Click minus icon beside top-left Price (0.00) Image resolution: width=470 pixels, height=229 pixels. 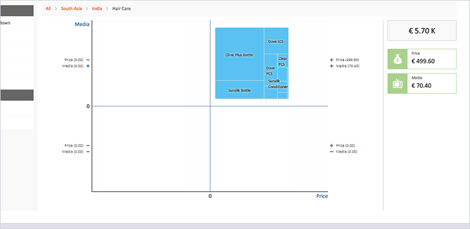[88, 60]
